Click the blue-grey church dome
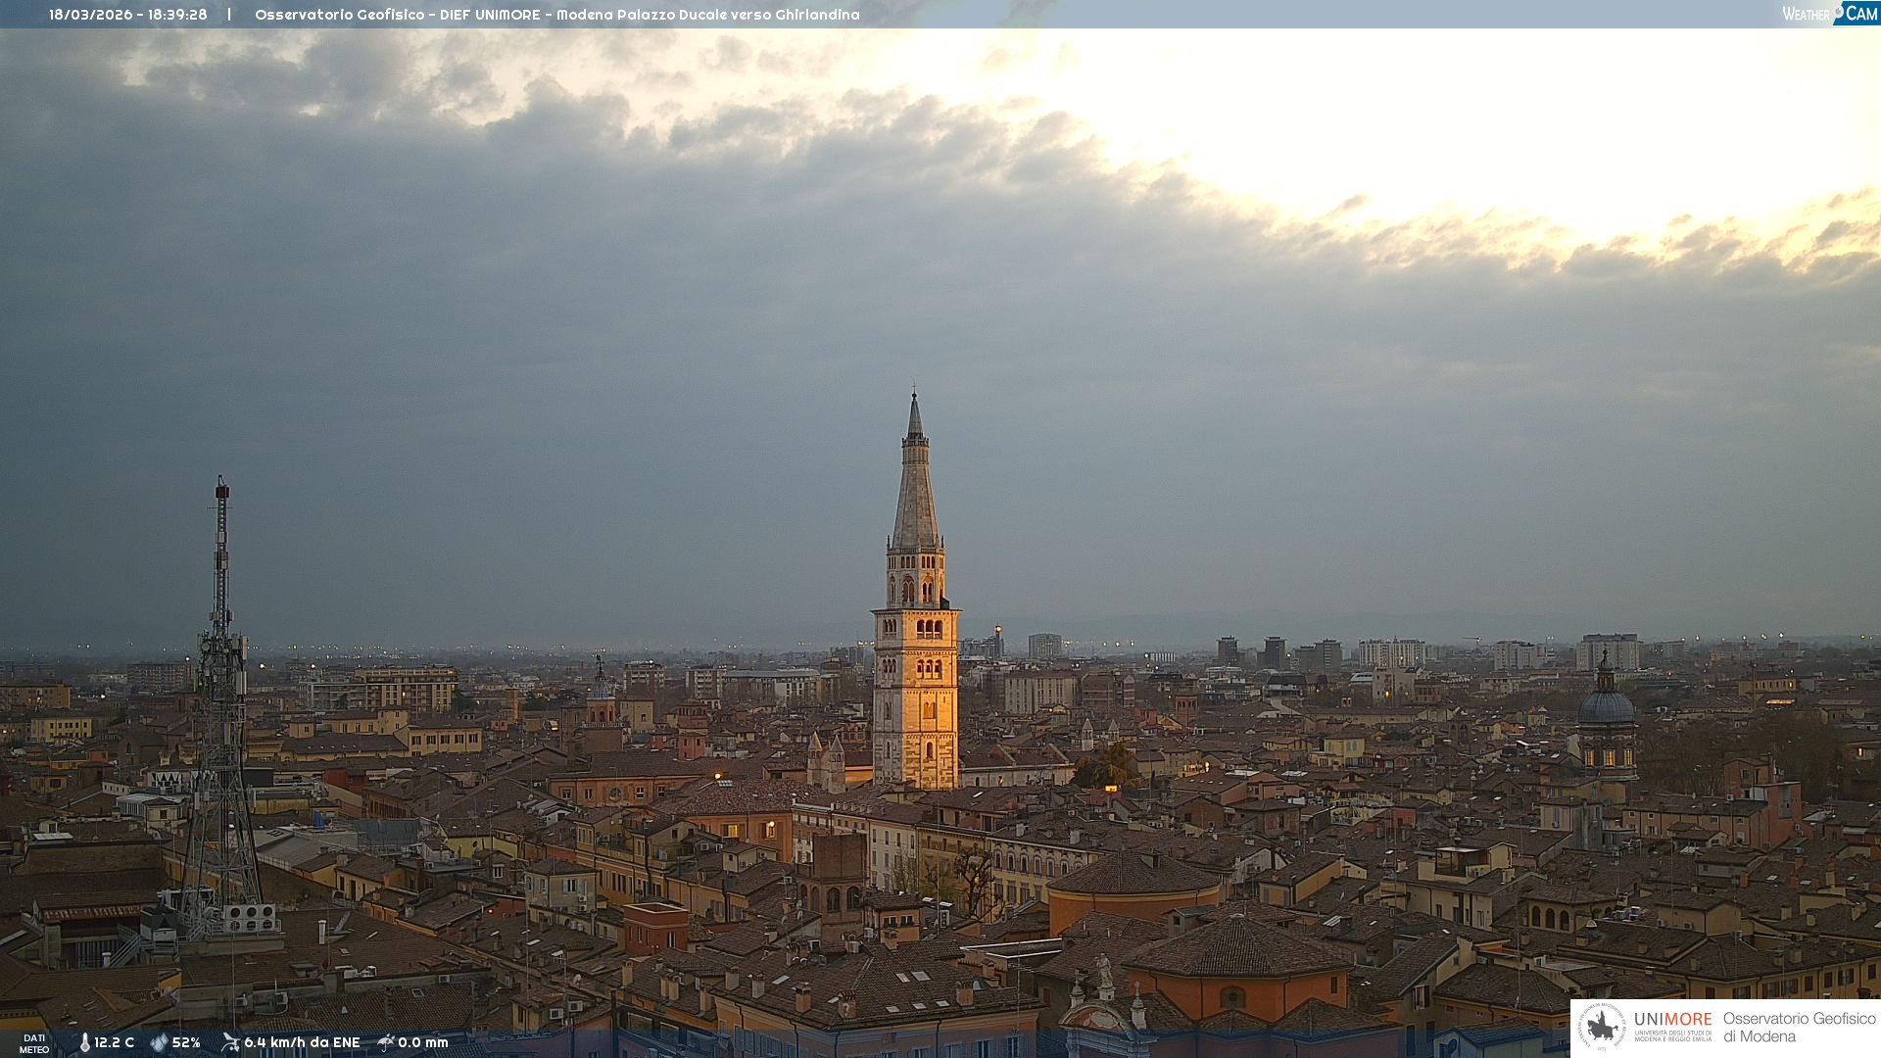Screen dimensions: 1881x1058 [1606, 707]
